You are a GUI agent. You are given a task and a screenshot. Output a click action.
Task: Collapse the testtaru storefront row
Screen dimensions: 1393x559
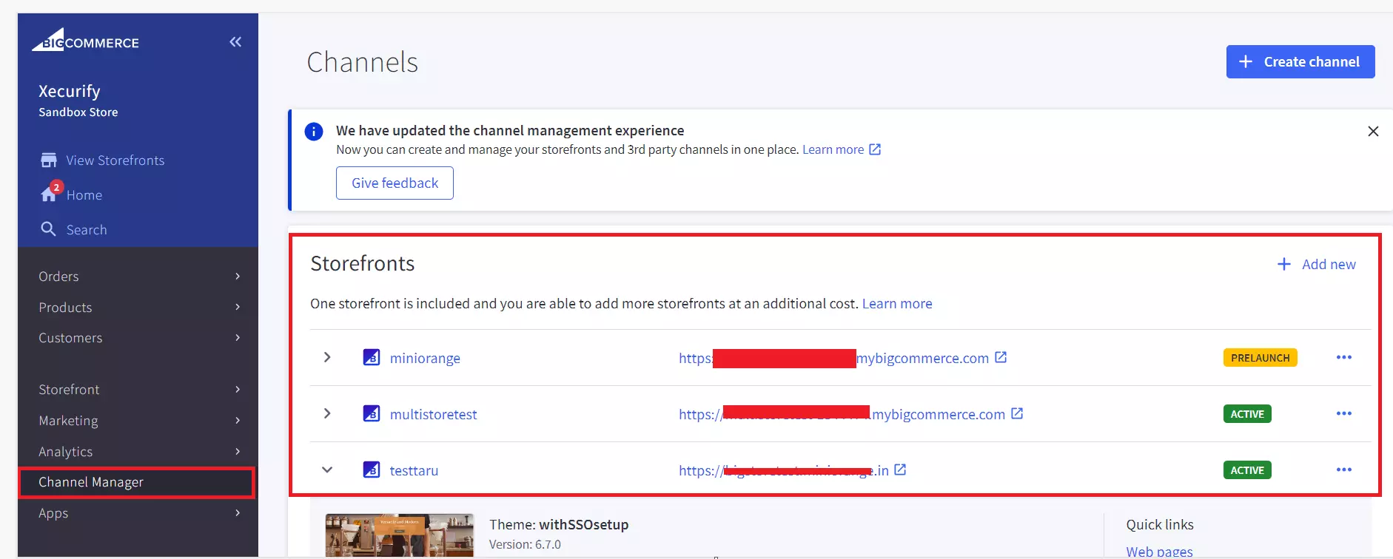tap(327, 470)
